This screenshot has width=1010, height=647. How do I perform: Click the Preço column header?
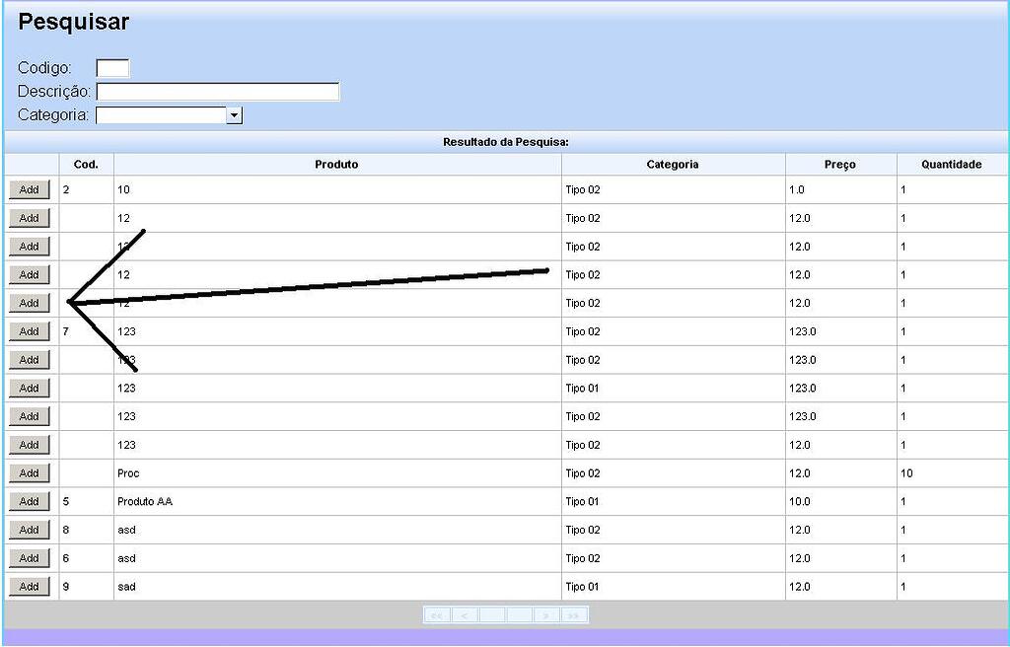840,165
